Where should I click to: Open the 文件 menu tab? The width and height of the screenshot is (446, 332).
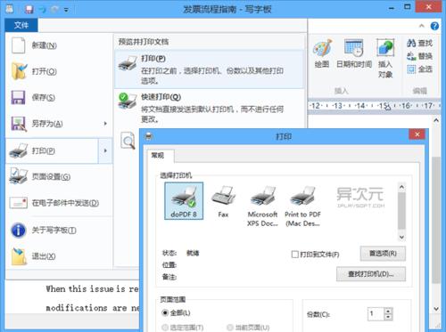[21, 25]
